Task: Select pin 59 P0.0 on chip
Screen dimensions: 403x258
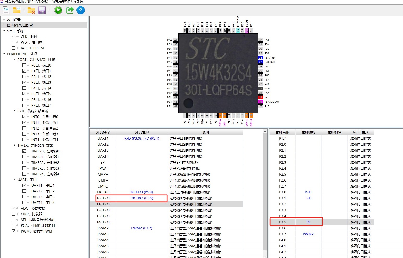Action: [x=176, y=84]
